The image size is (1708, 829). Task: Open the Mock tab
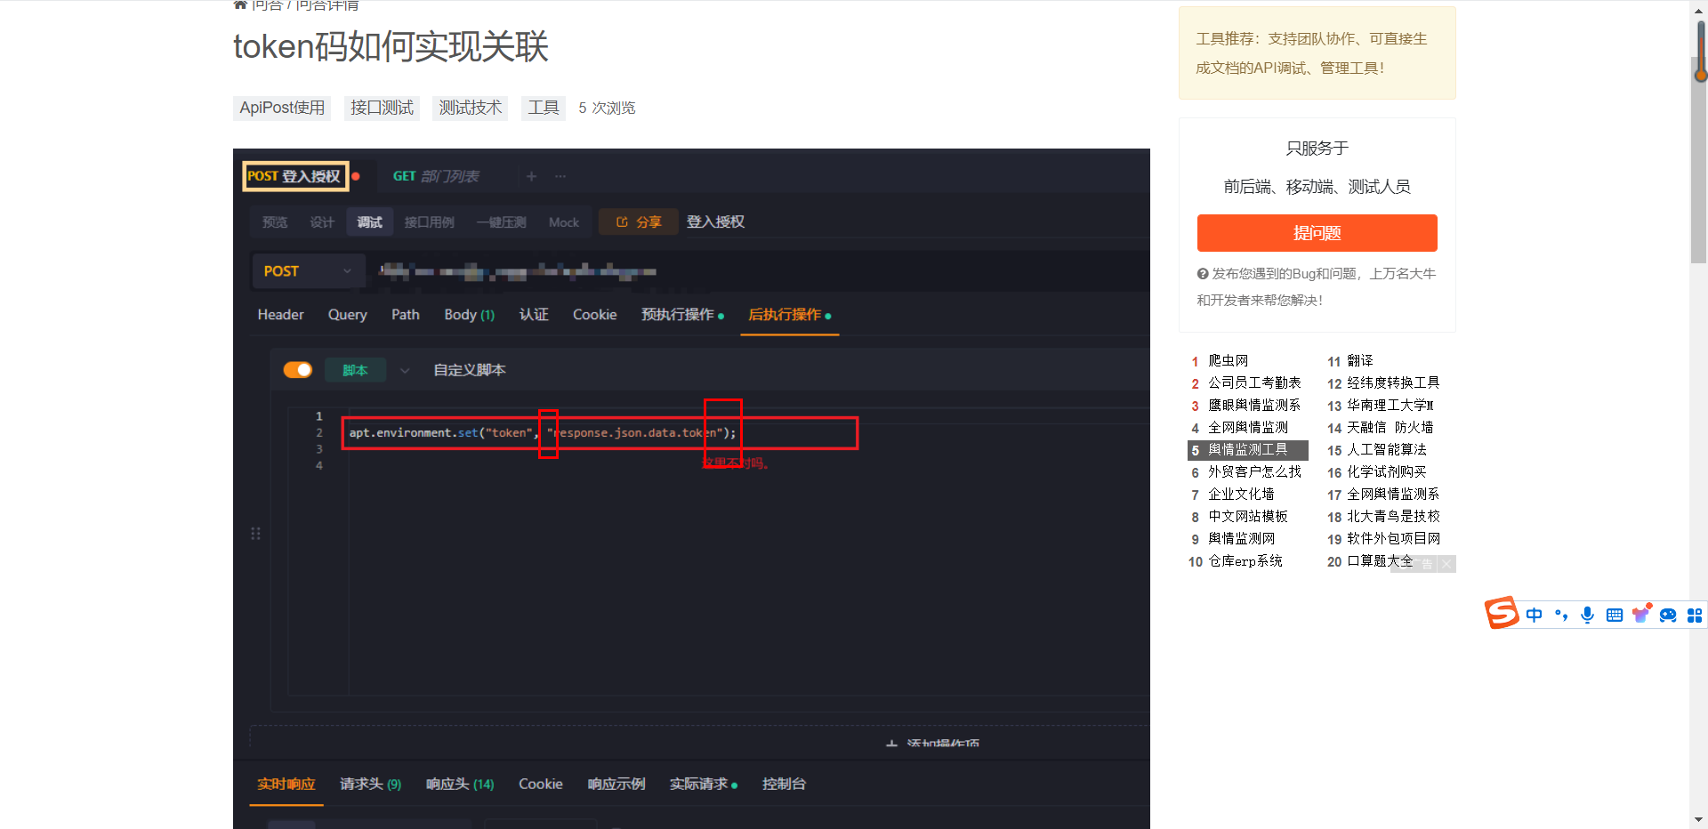[x=564, y=222]
